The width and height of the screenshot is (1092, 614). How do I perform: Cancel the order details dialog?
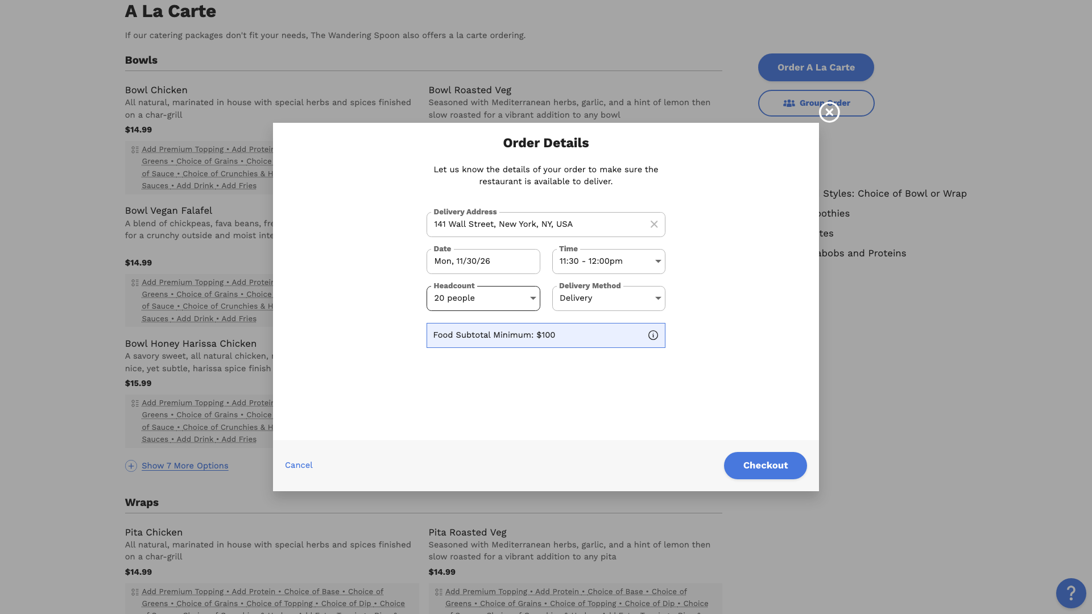tap(299, 465)
